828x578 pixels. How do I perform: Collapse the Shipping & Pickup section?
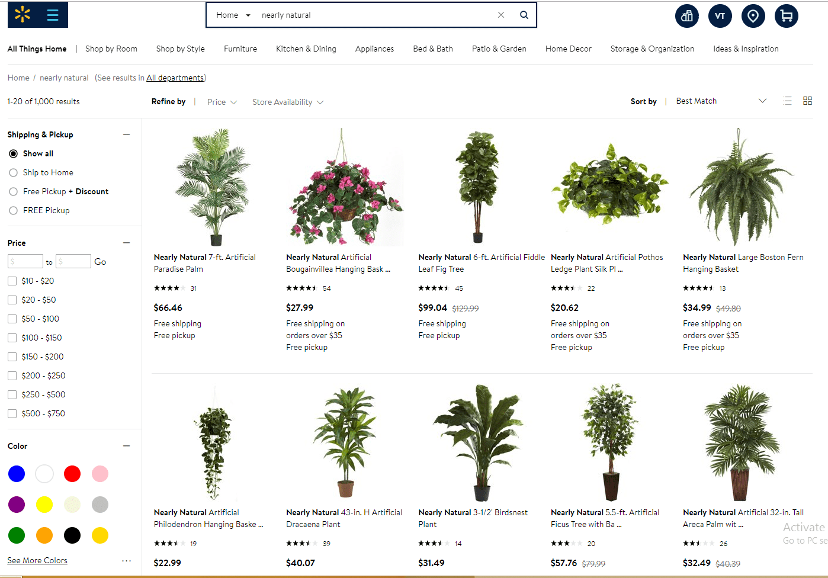coord(126,134)
